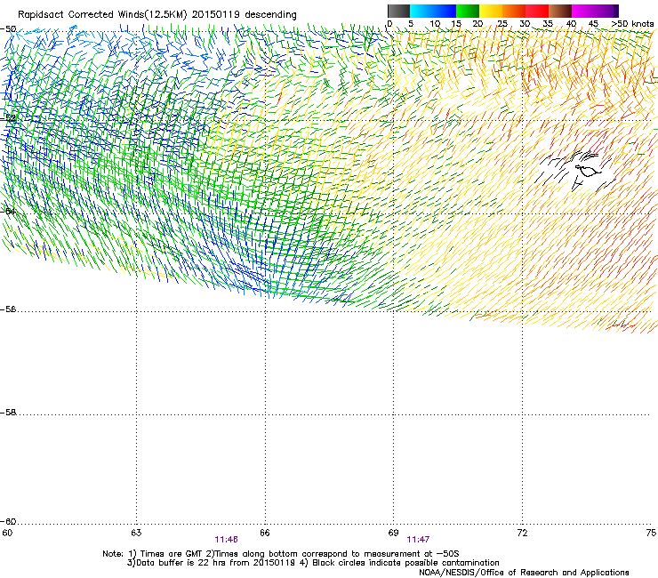The width and height of the screenshot is (658, 578).
Task: Click the '60' longitude label at bottom
Action: 7,533
